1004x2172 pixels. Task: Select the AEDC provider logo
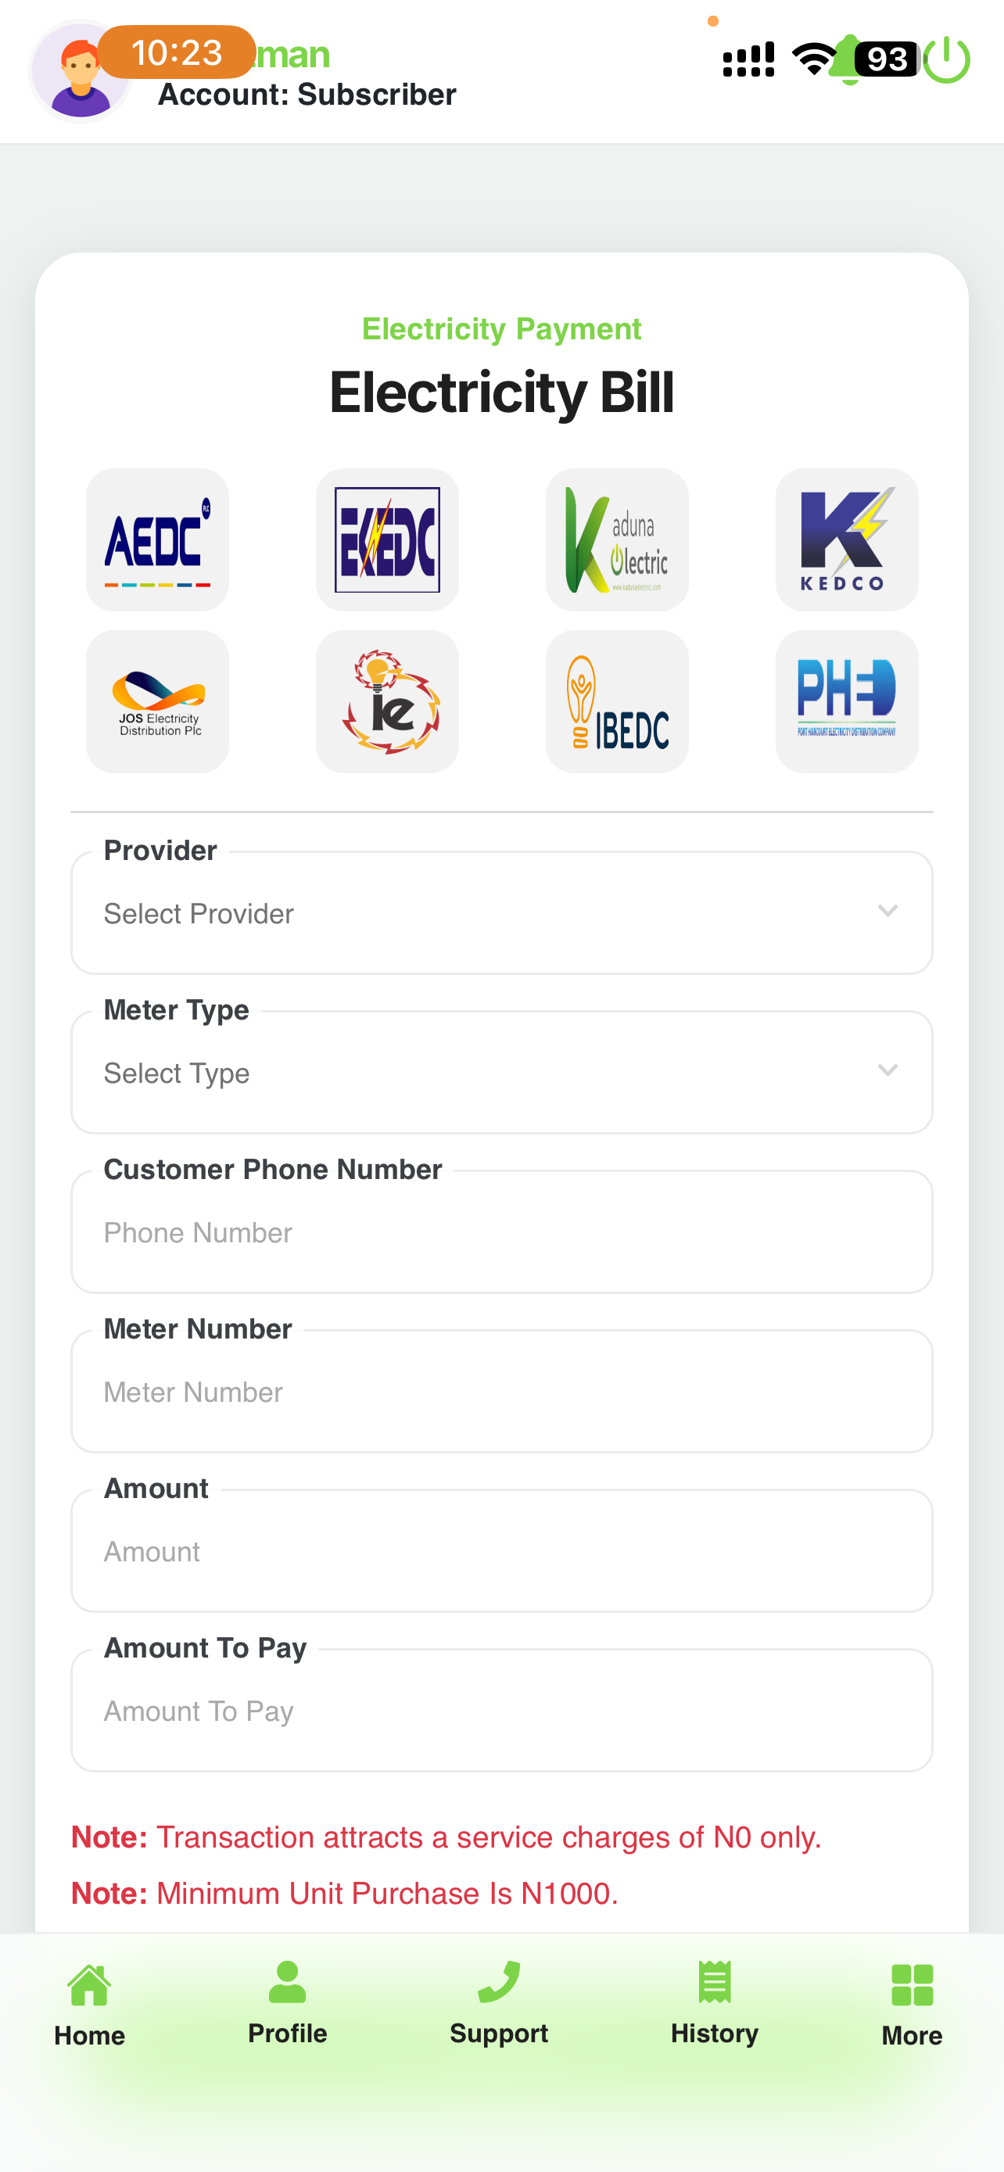[158, 539]
